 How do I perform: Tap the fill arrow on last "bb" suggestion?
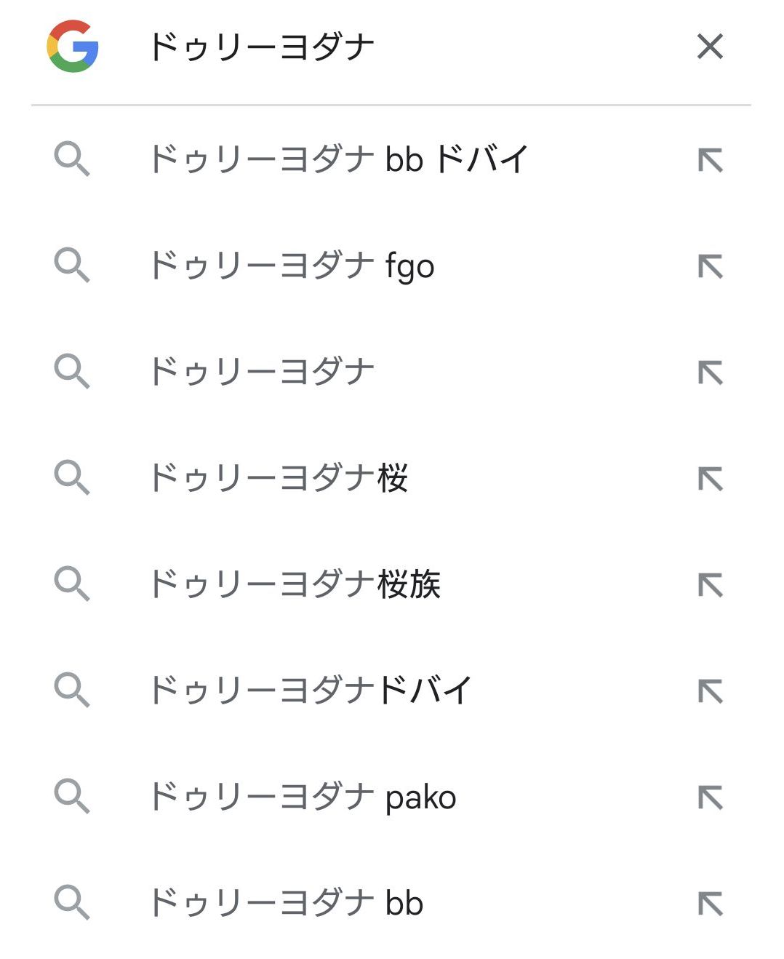(x=710, y=904)
